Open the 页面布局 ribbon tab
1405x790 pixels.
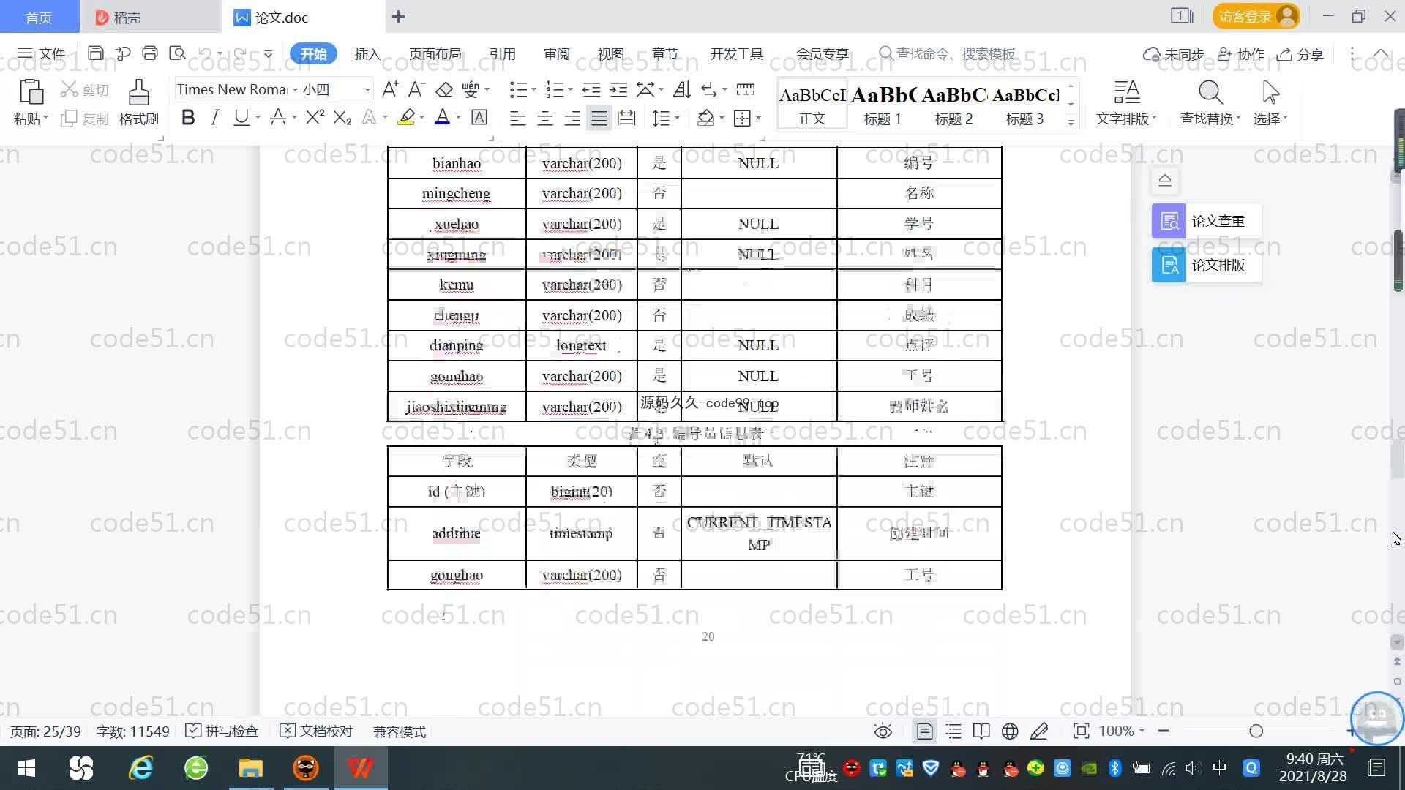pos(435,53)
